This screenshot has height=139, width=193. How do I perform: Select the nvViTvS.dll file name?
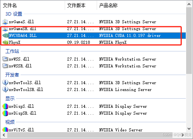click(21, 130)
